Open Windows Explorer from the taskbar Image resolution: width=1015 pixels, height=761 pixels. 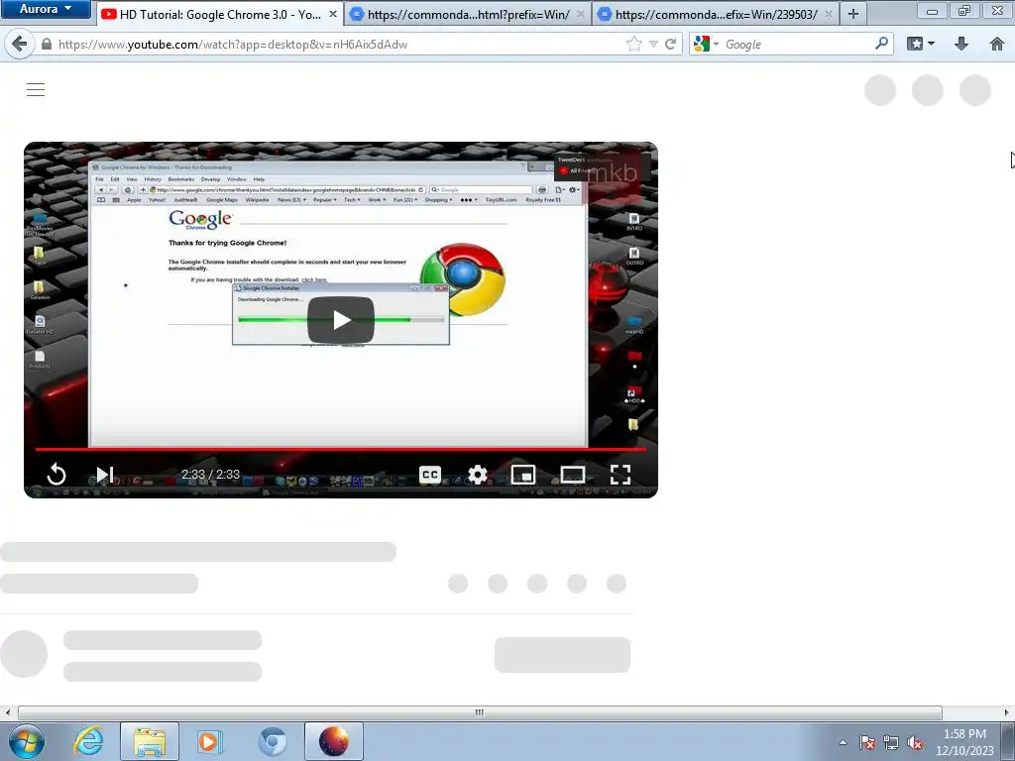[x=150, y=741]
